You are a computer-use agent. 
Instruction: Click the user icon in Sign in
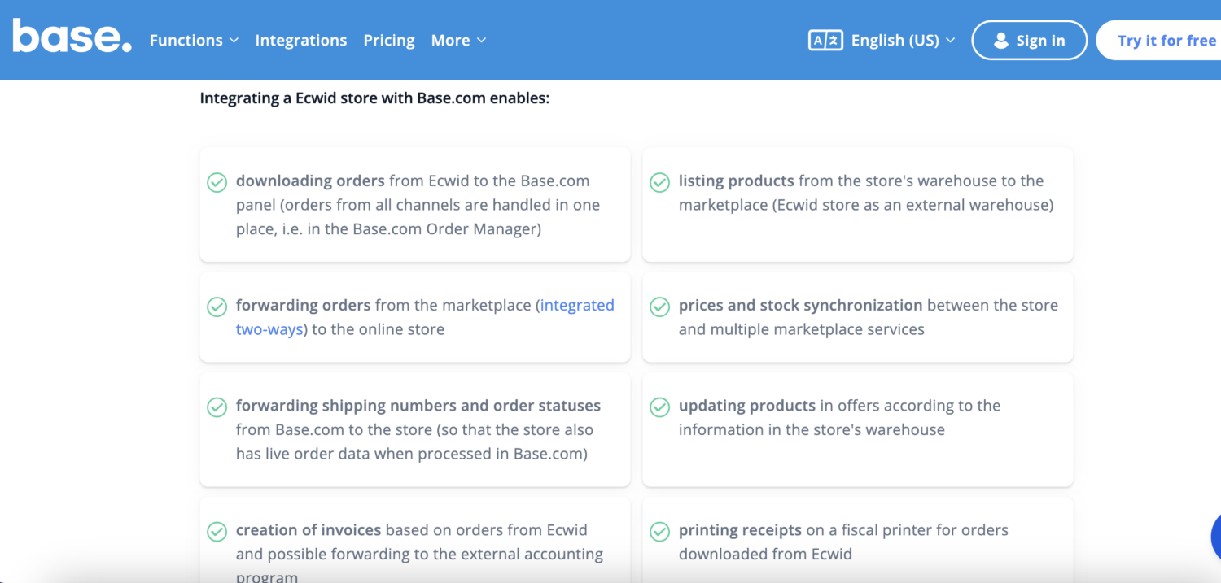[1001, 41]
